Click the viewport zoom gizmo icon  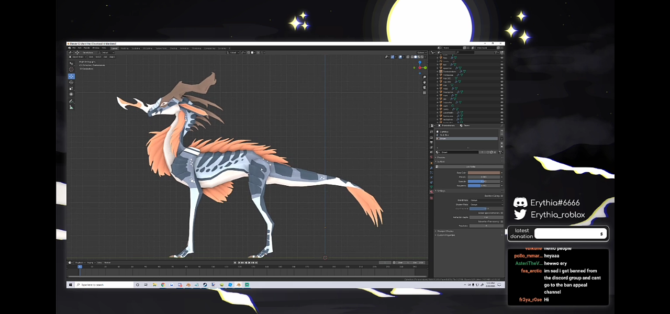click(425, 77)
